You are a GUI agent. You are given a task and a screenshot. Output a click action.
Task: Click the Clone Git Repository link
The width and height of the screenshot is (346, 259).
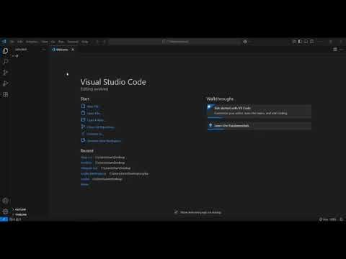101,127
